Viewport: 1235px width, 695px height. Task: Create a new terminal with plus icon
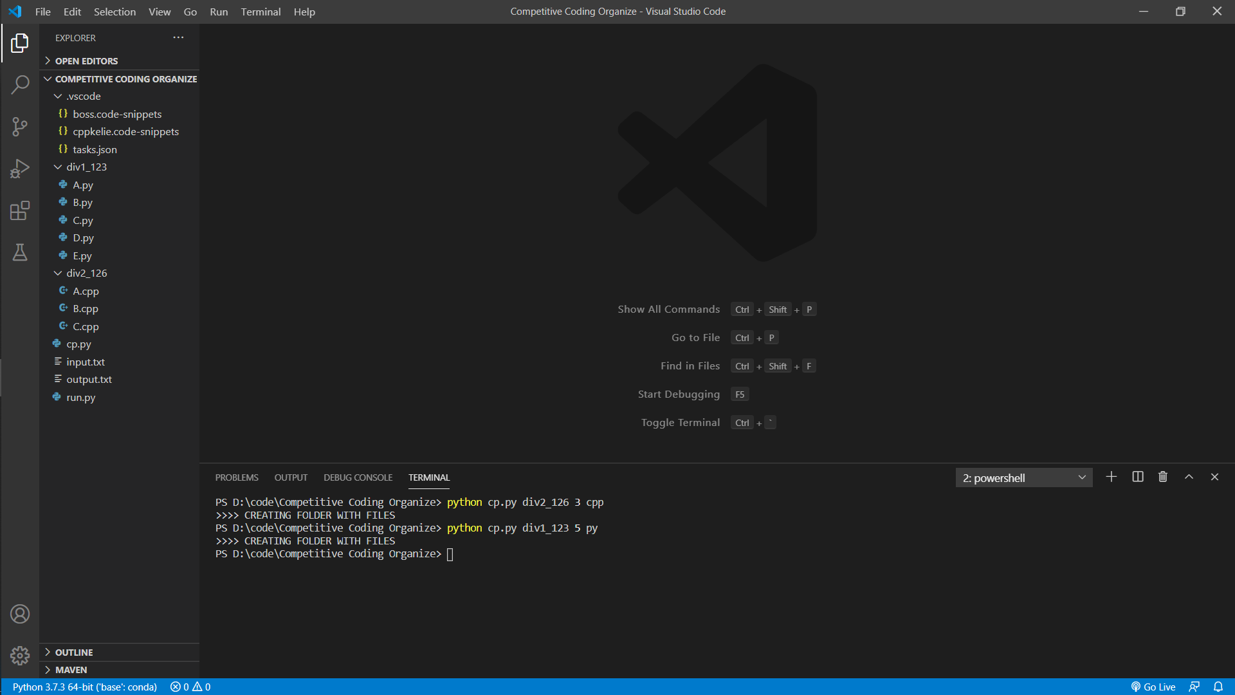(x=1111, y=477)
